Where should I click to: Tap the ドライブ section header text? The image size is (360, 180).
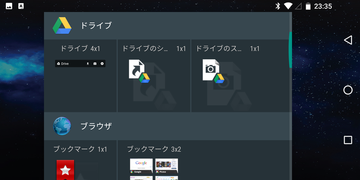[96, 26]
